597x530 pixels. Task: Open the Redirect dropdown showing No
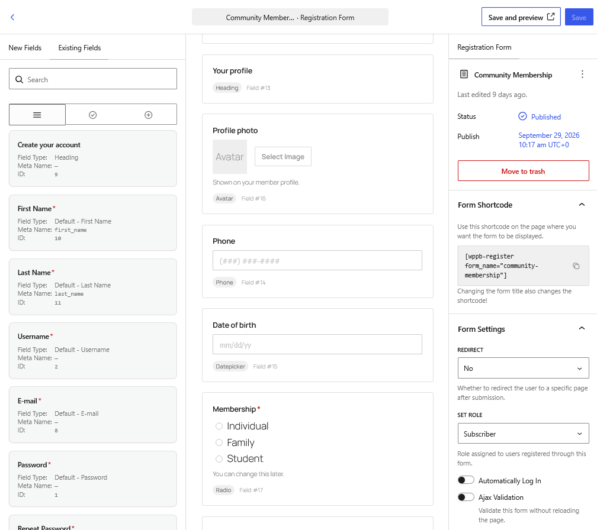[x=523, y=368]
